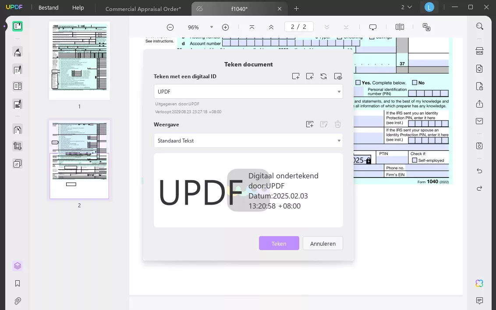
Task: Select the Comment highlighter tool
Action: (x=18, y=52)
